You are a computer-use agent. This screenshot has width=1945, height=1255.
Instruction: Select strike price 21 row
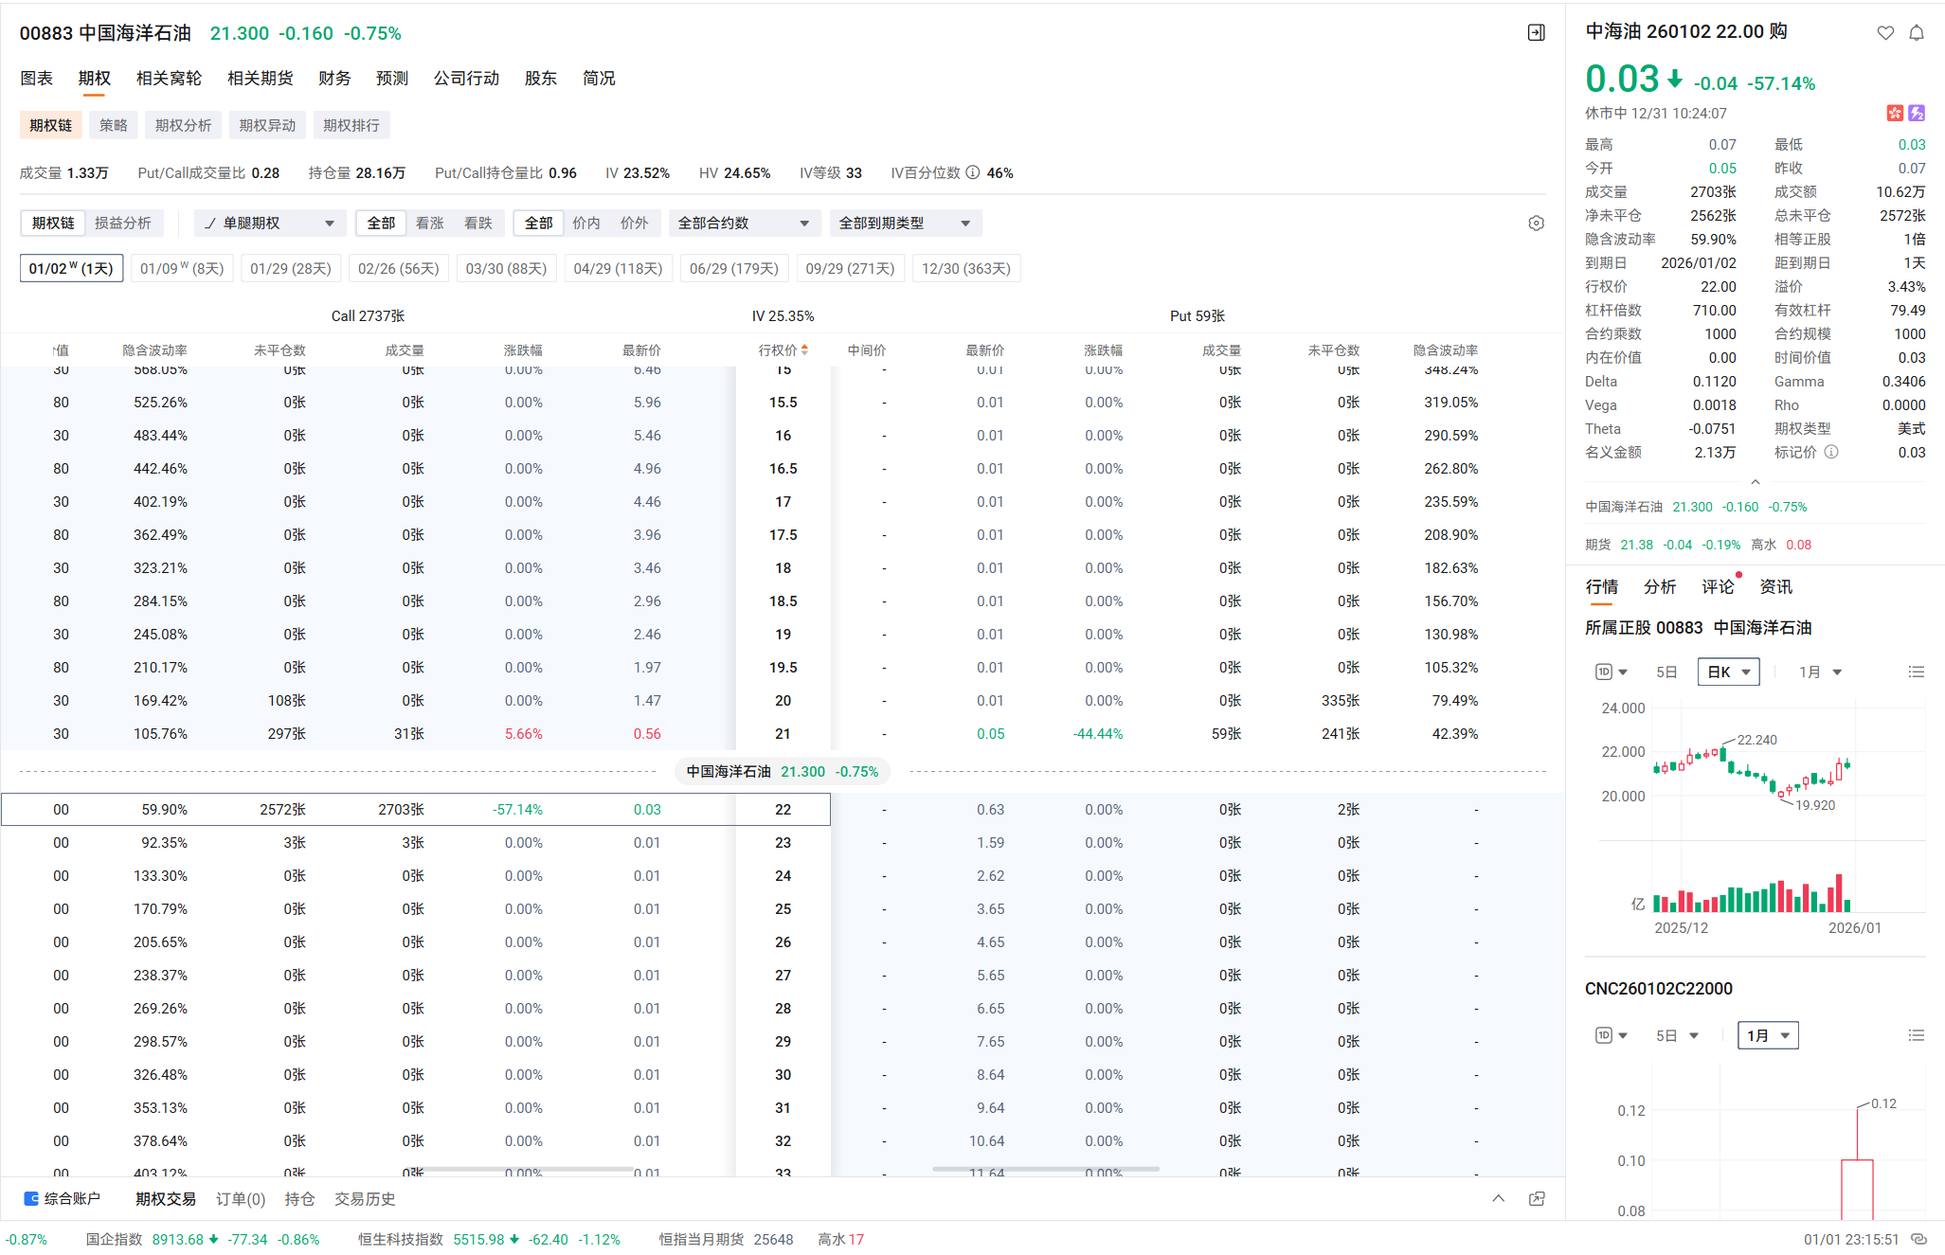pos(783,734)
